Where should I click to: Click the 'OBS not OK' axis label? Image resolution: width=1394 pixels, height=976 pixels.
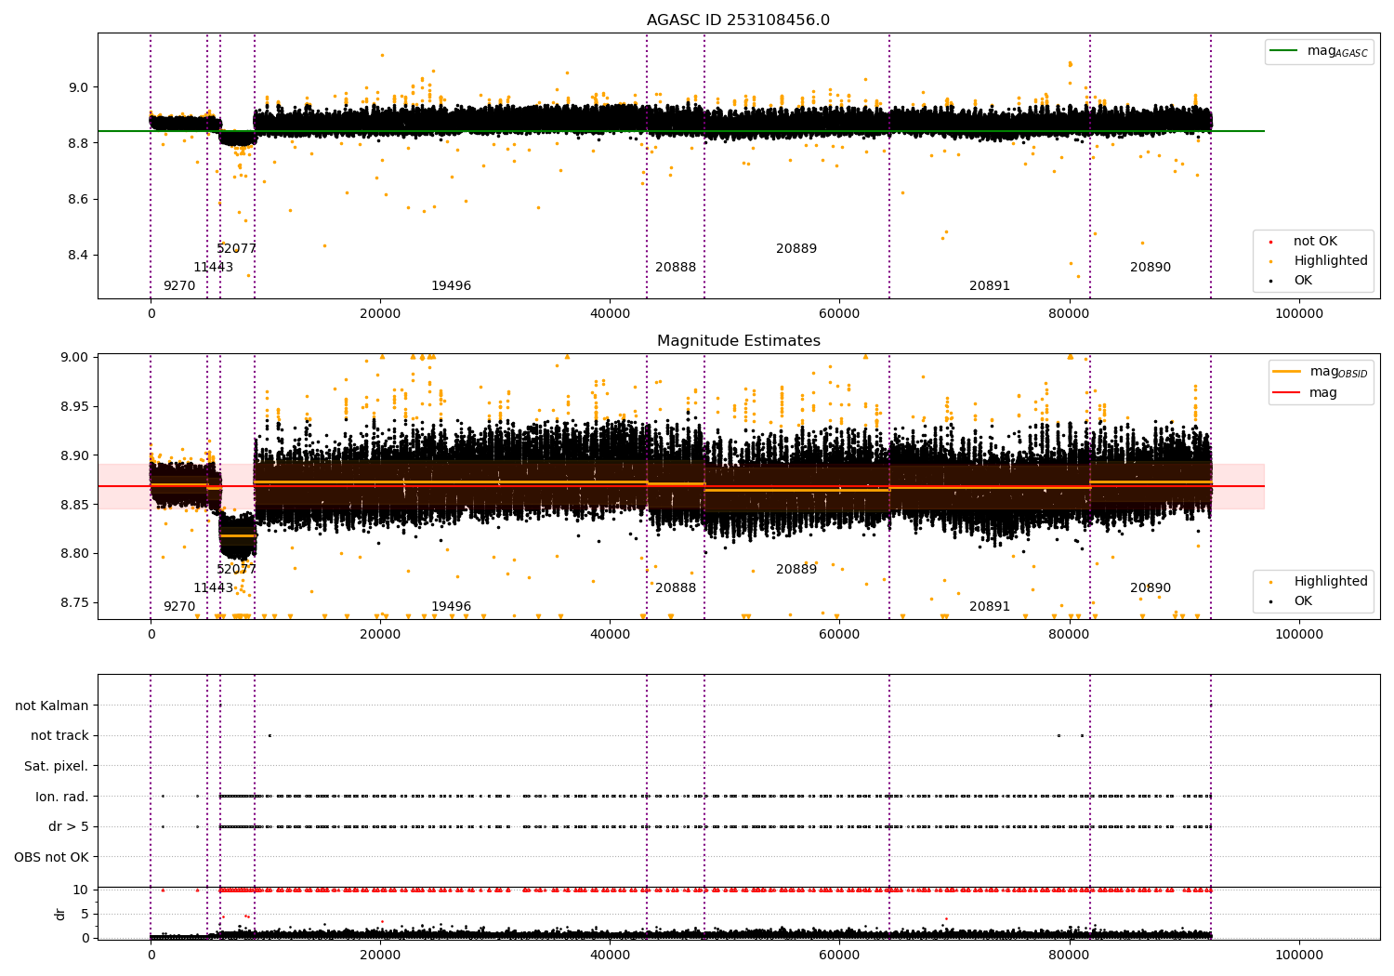point(52,857)
